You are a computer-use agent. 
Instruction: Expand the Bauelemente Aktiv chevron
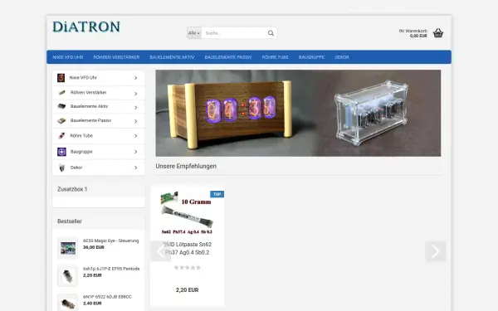[135, 108]
